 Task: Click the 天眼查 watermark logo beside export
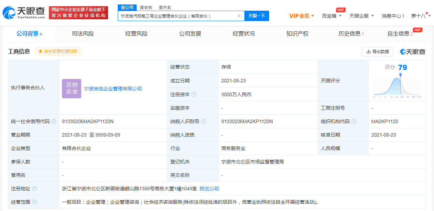tap(413, 52)
